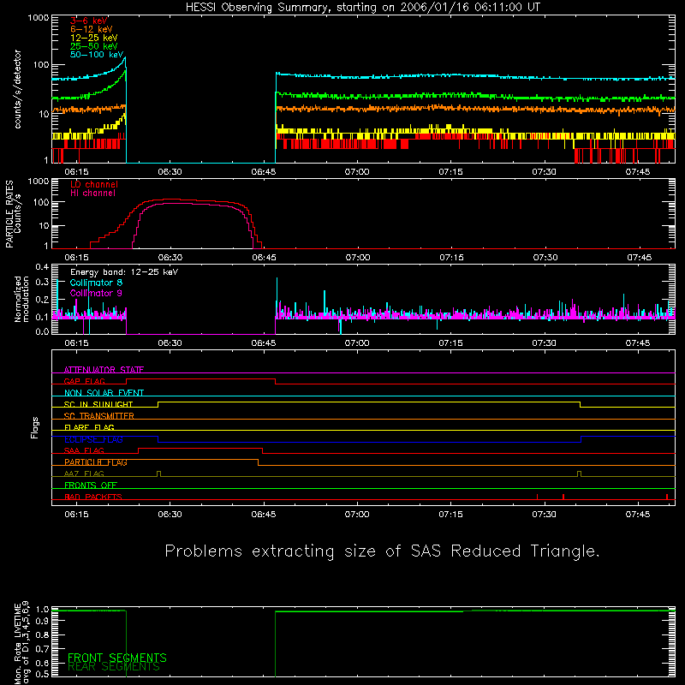This screenshot has height=685, width=685.
Task: Select the FLARE FLAG label
Action: 89,427
